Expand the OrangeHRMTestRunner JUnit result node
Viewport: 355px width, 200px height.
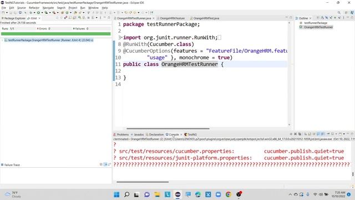(x=2, y=40)
